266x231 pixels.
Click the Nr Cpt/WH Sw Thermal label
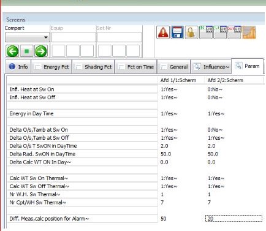click(38, 203)
